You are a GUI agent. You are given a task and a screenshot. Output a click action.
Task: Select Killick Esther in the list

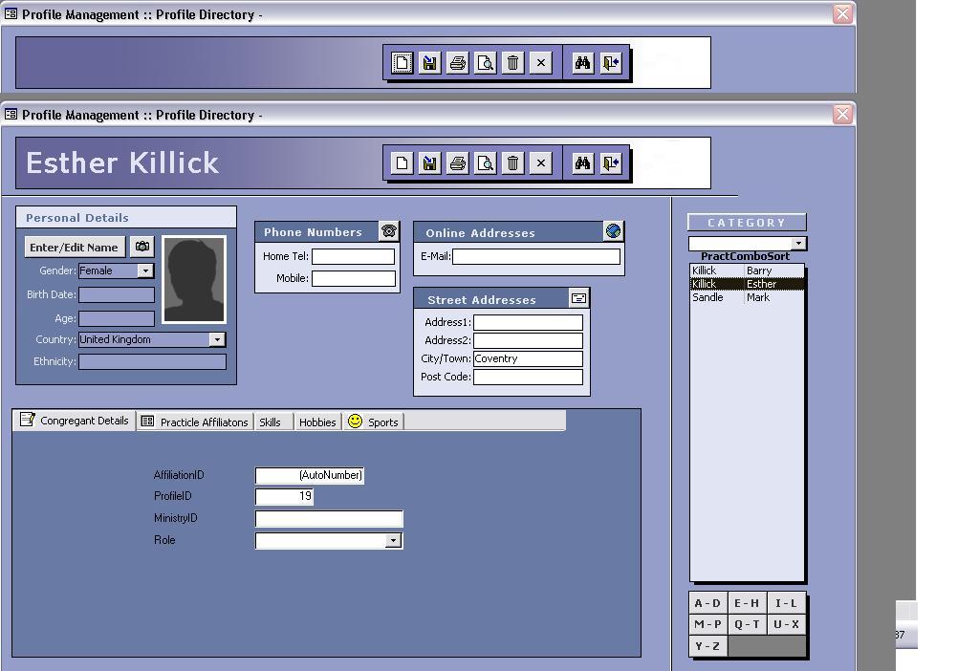pos(747,284)
